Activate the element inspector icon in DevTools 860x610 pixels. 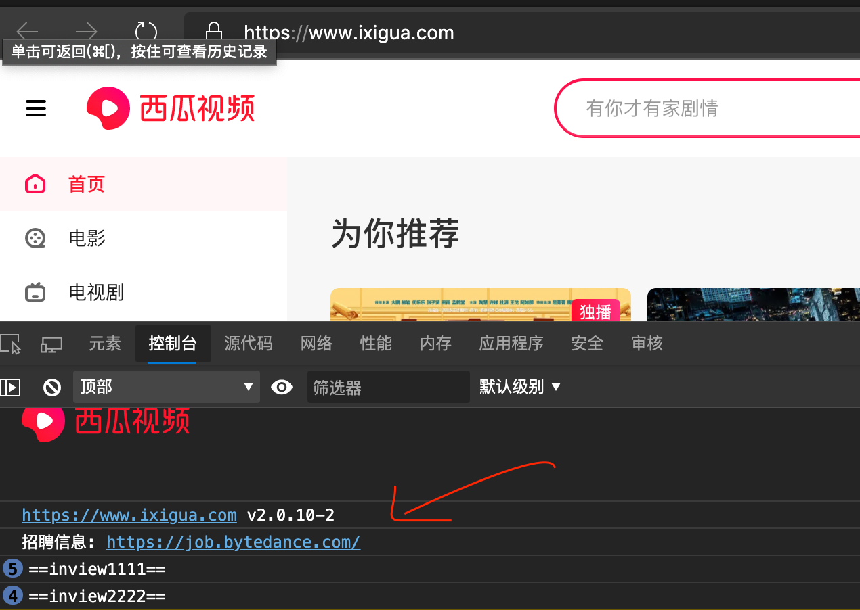tap(11, 344)
